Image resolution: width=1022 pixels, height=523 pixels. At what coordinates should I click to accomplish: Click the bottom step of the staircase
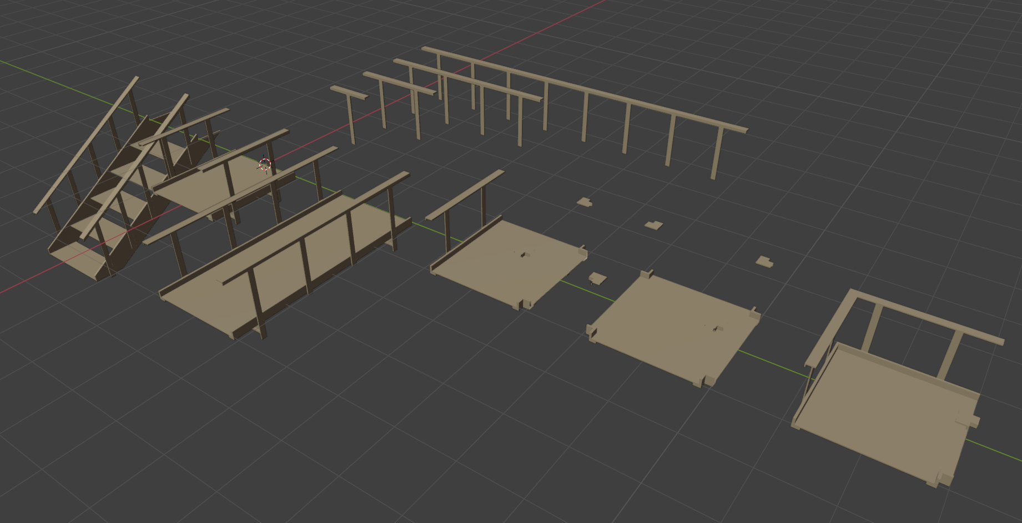tap(83, 265)
